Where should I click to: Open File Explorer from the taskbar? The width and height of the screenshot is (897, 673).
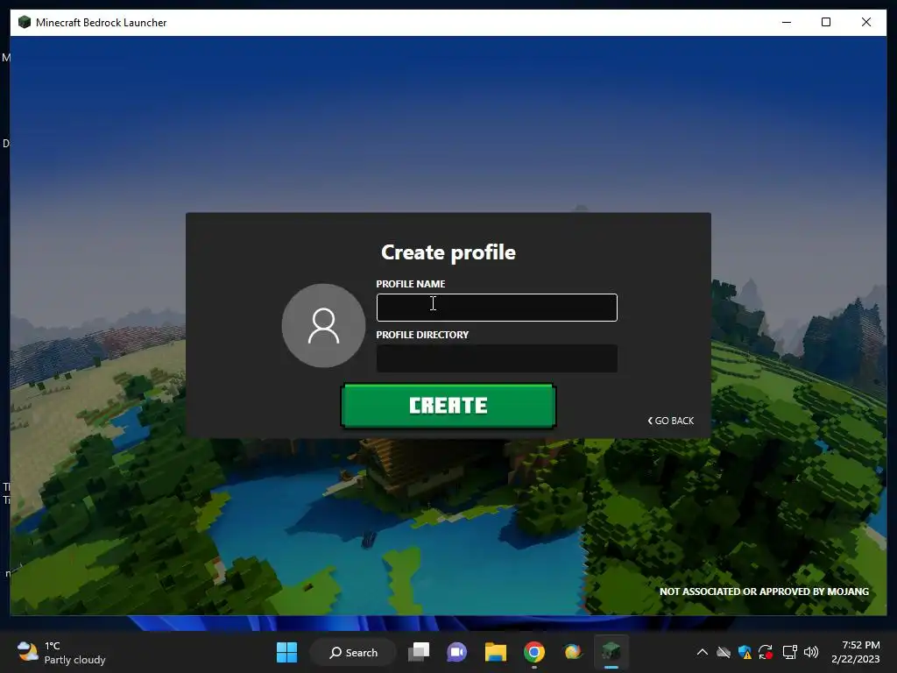click(x=496, y=652)
